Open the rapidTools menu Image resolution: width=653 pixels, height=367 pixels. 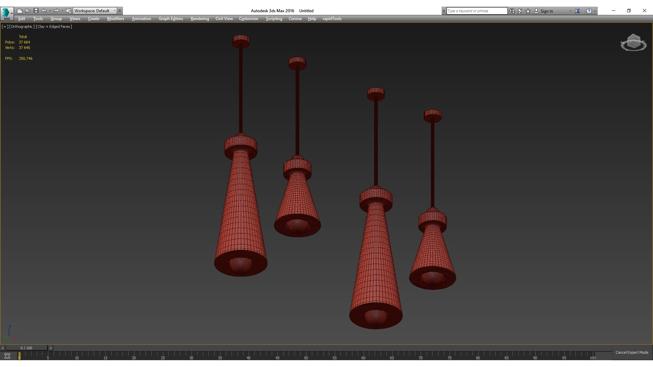332,19
